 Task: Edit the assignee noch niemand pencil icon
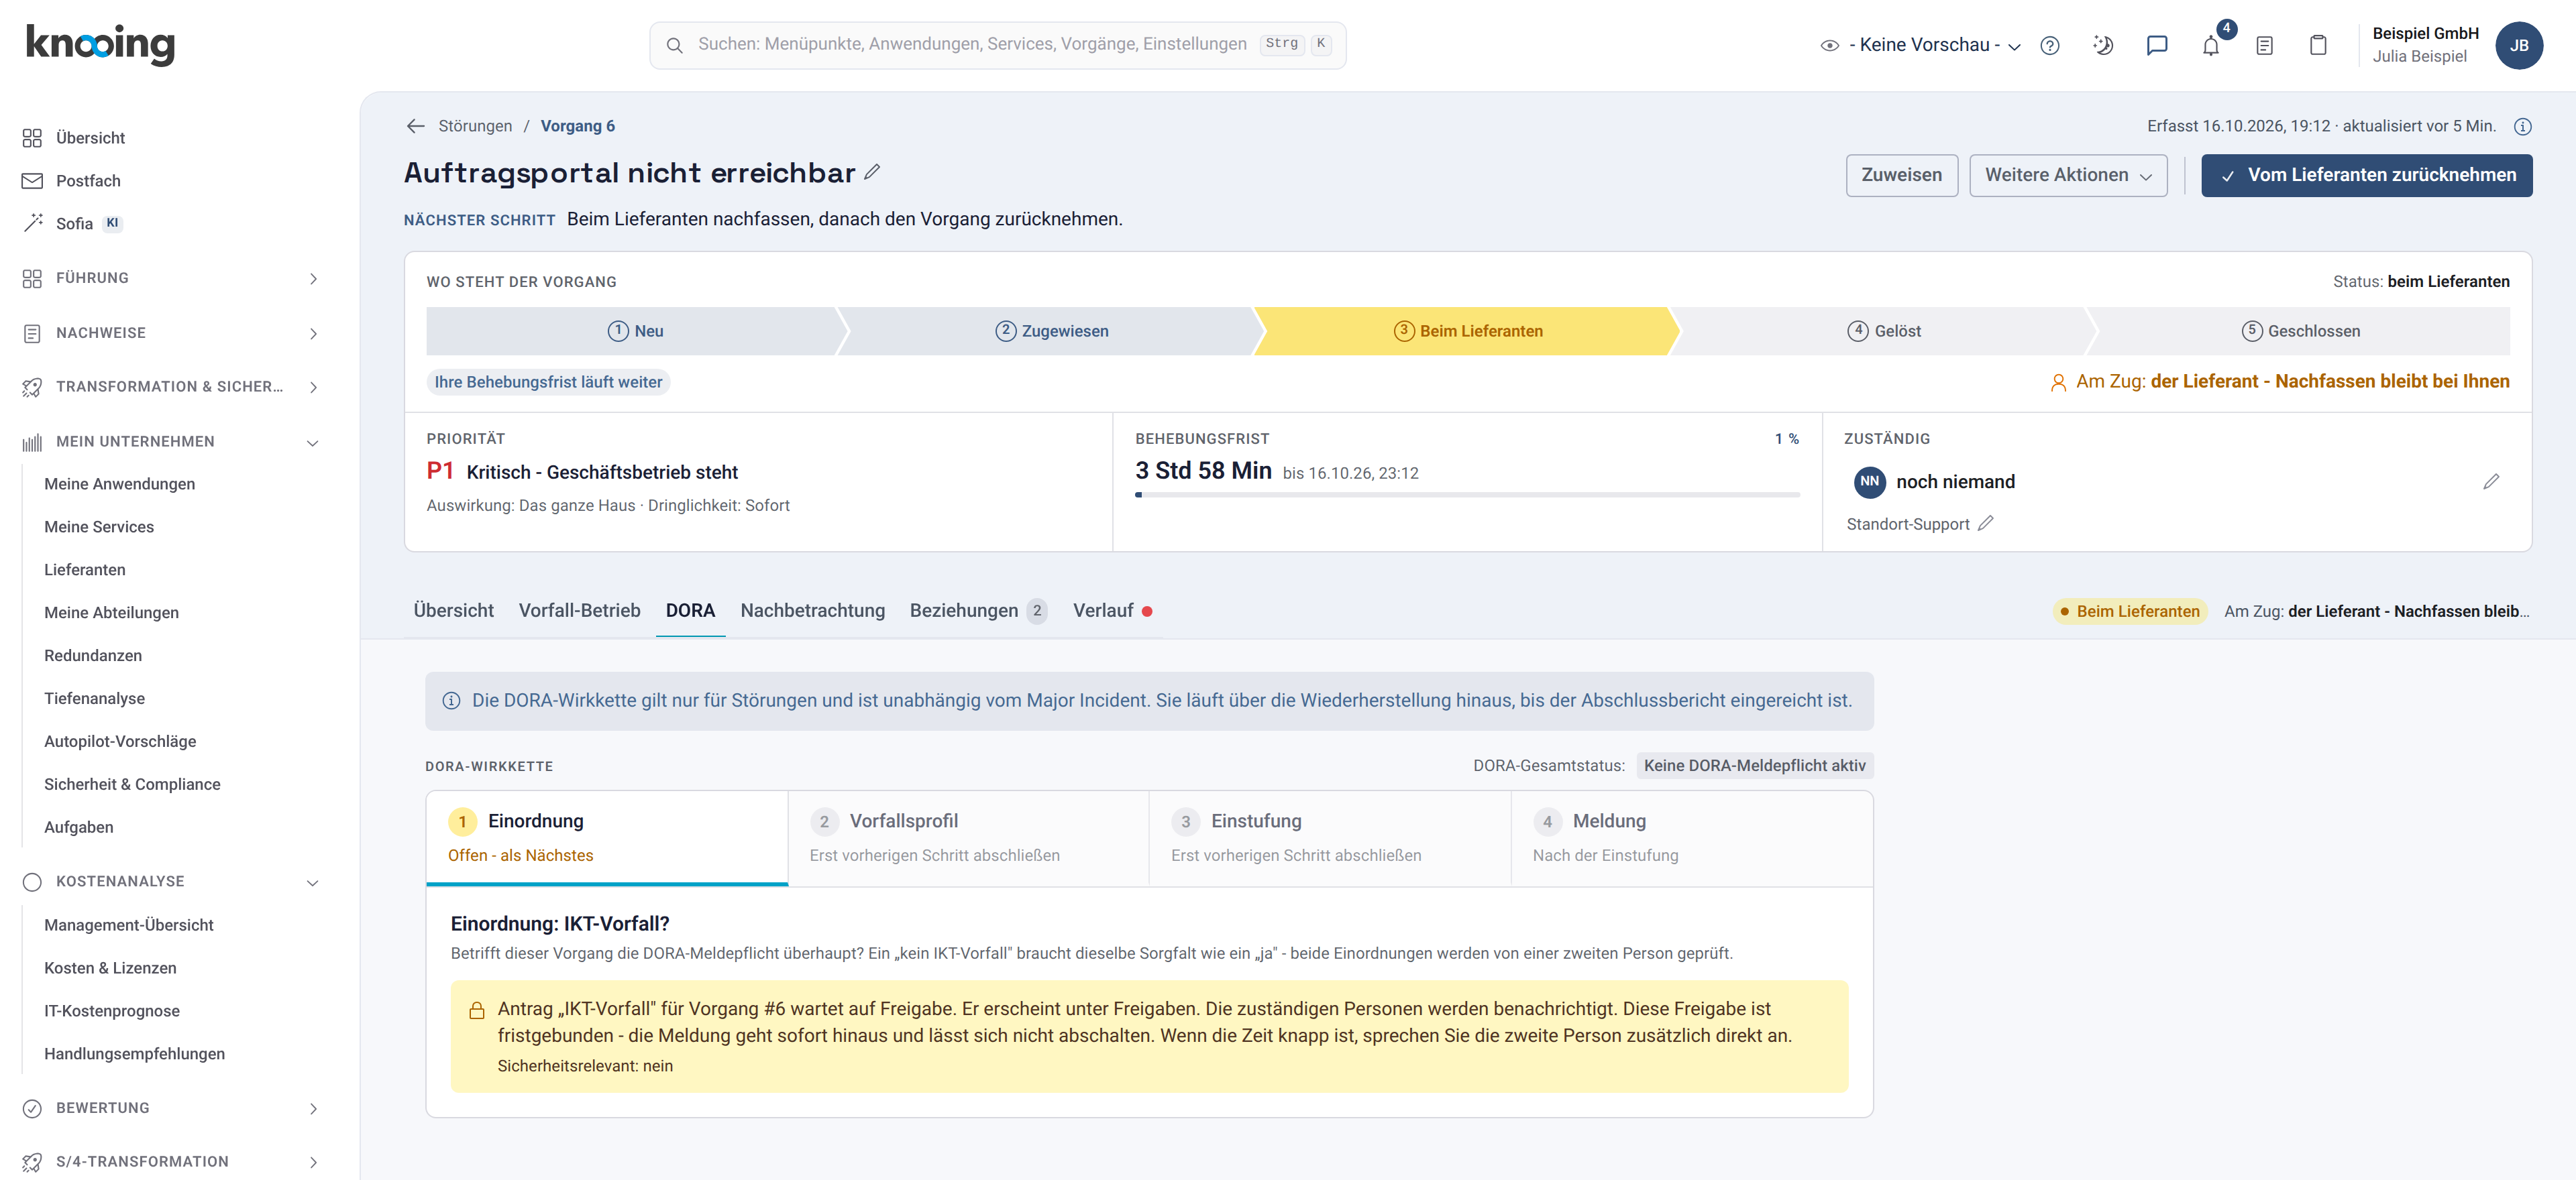point(2491,481)
